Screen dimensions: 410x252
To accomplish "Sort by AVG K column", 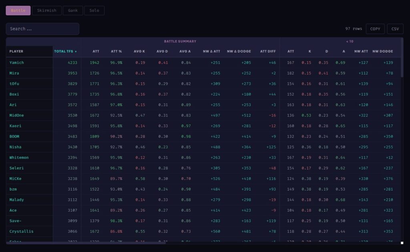I will click(x=139, y=51).
